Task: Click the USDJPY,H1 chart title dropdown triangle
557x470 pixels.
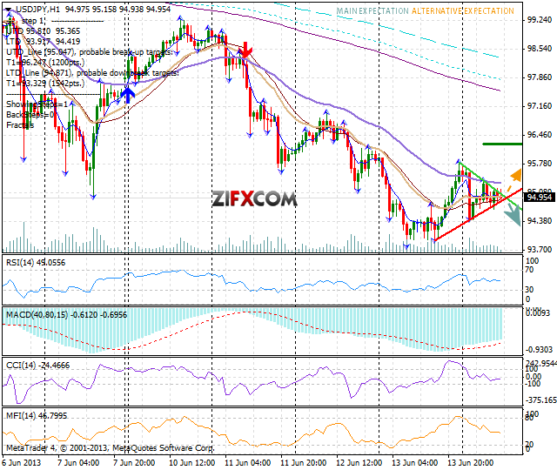Action: click(10, 10)
